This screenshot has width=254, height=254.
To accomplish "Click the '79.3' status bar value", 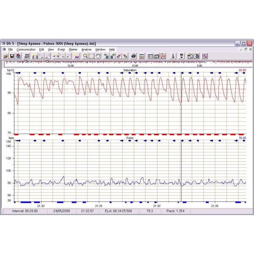I will [150, 211].
